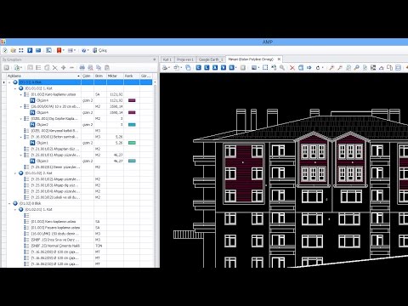Click the blue right arrow icon in drawing toolbar
Screen dimensions: 408x306
(x=309, y=68)
